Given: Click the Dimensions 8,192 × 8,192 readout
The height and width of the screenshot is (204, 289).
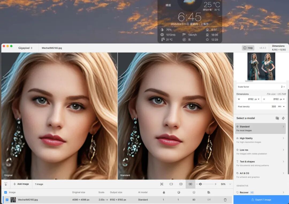Looking at the screenshot, I should tap(279, 48).
